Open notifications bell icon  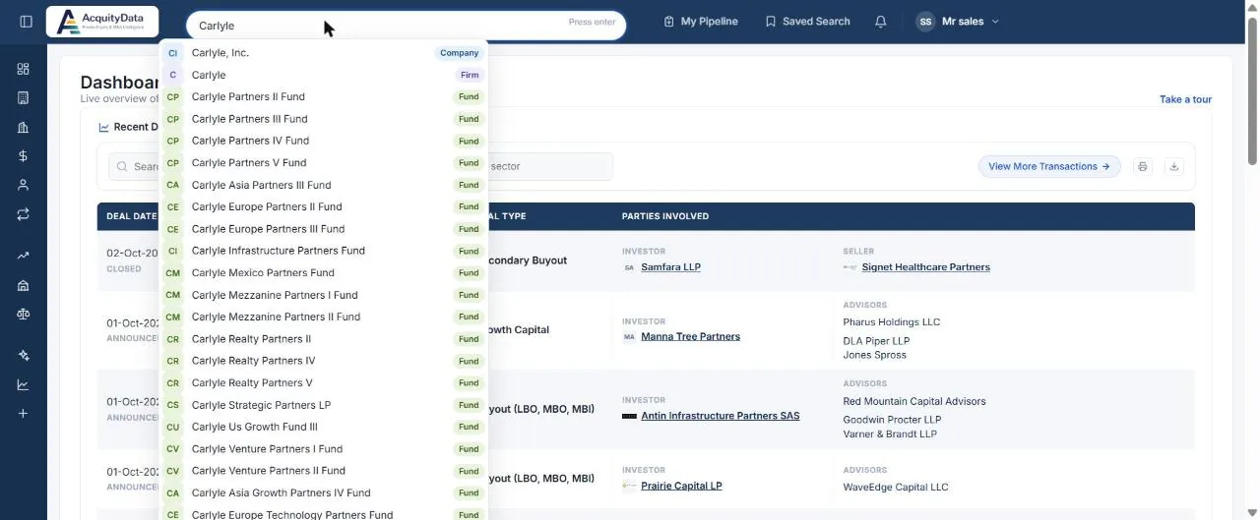coord(881,22)
